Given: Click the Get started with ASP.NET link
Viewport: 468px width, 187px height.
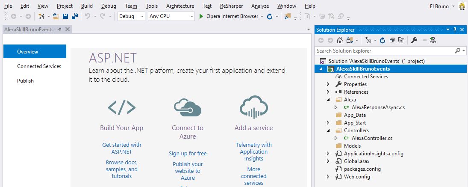Looking at the screenshot, I should pyautogui.click(x=122, y=148).
